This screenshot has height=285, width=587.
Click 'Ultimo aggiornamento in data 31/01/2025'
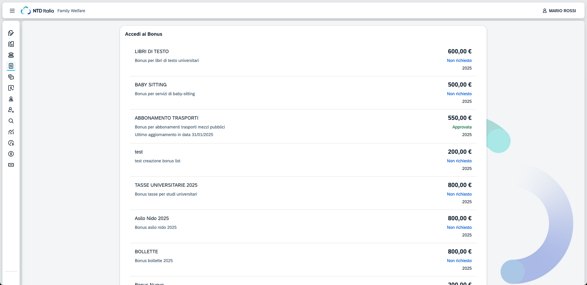pyautogui.click(x=174, y=135)
